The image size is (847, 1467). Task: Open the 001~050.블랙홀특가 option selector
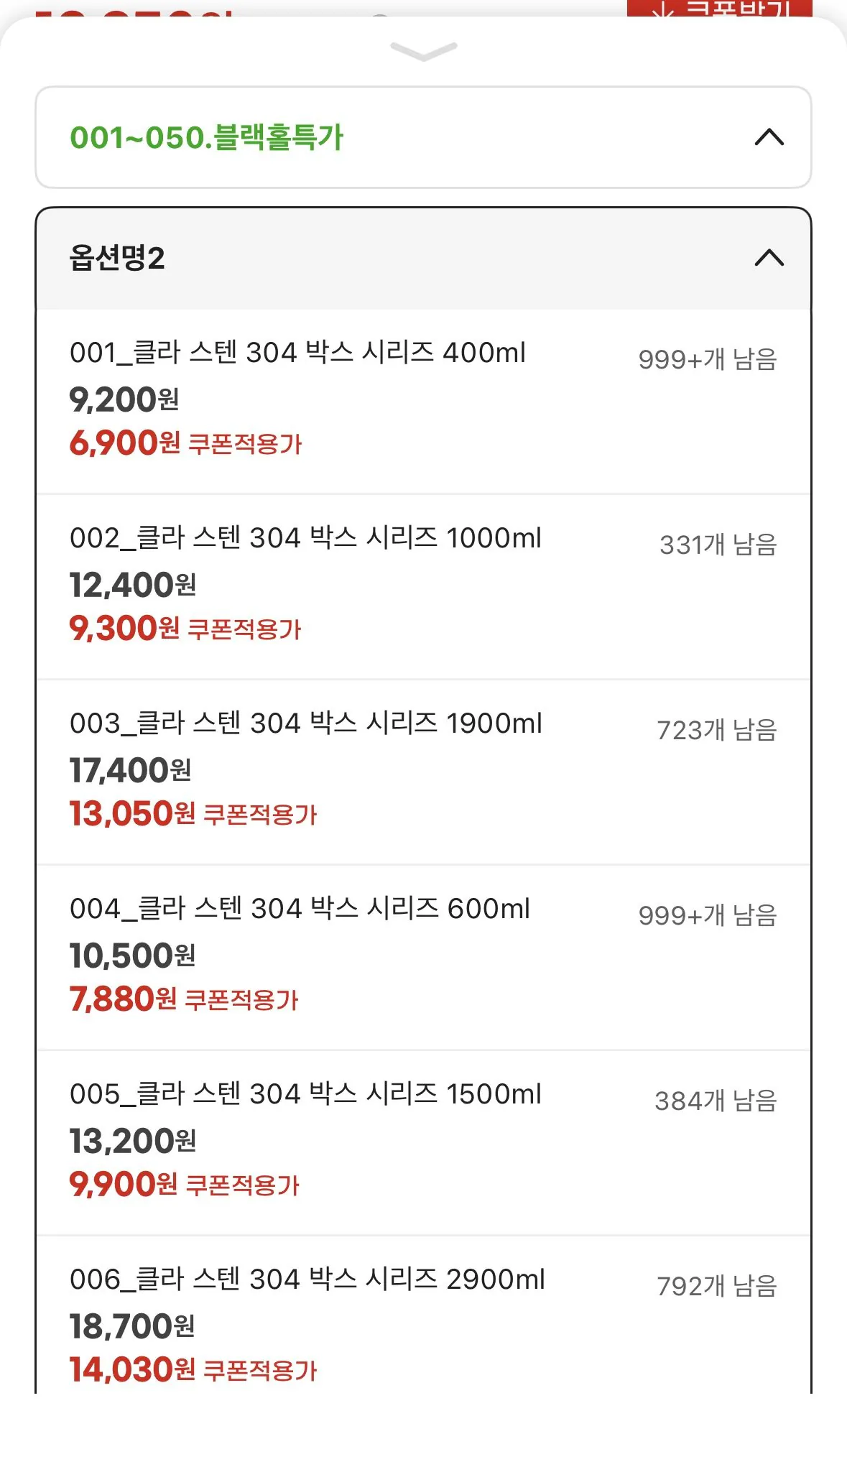423,137
